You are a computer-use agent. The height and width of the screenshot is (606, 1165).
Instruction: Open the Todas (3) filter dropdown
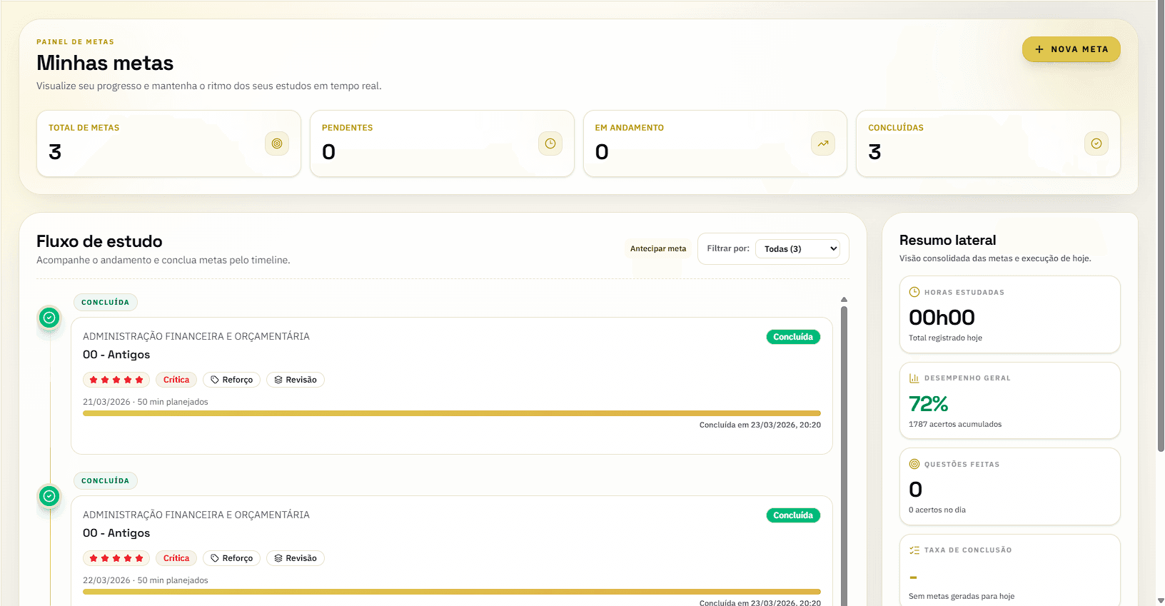797,249
